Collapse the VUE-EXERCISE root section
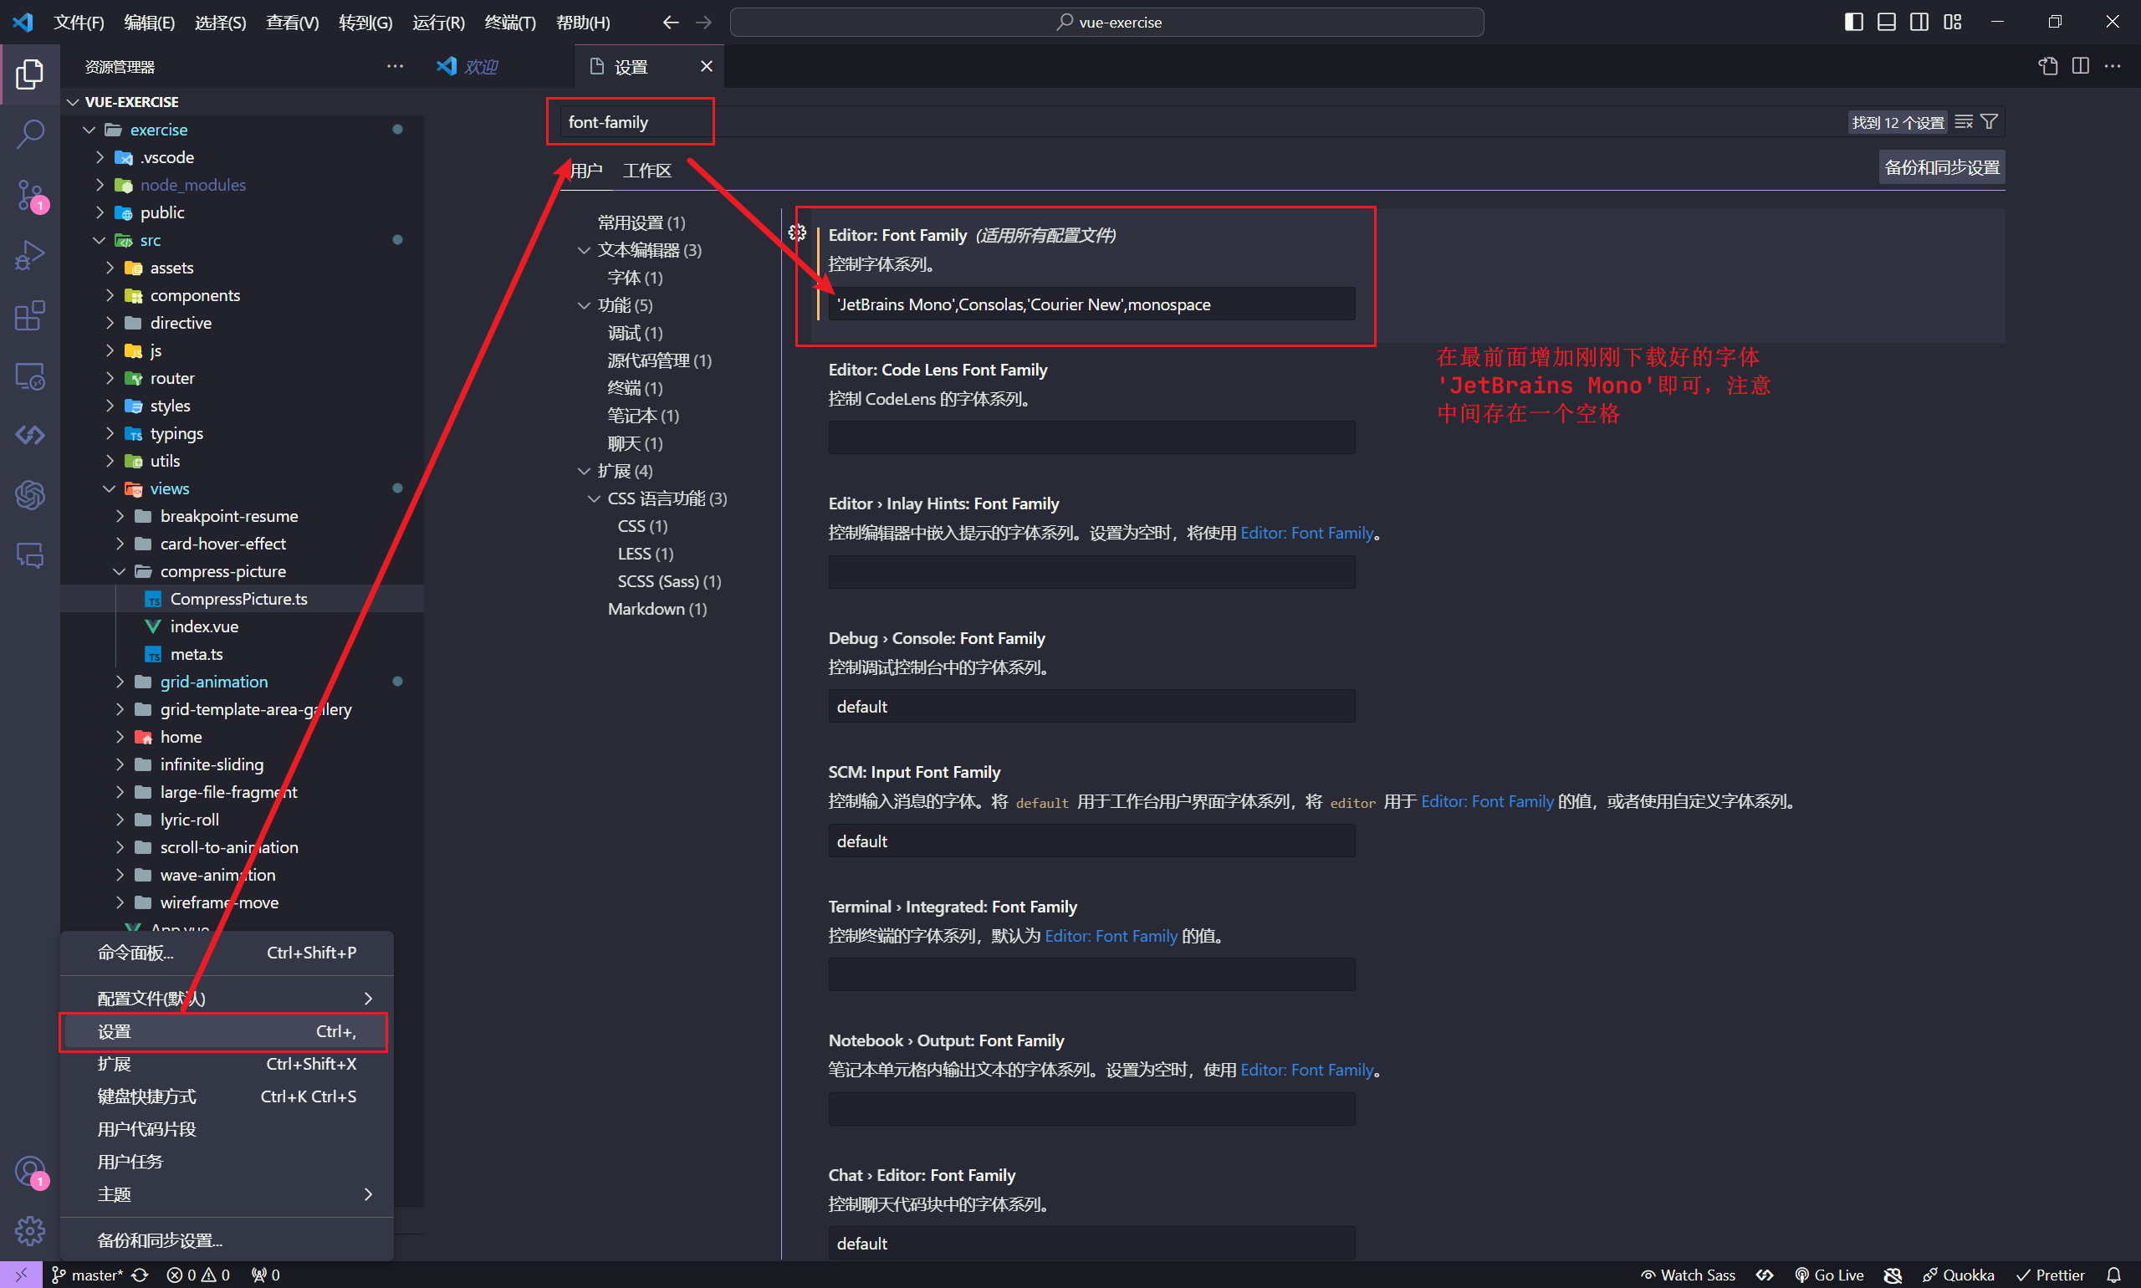Viewport: 2141px width, 1288px height. click(x=73, y=102)
